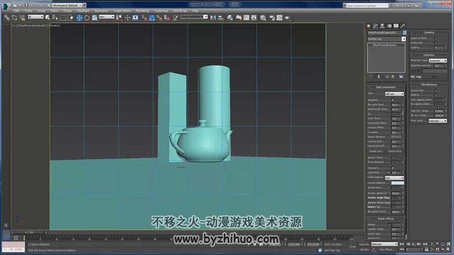Activate the Select and Move tool

pyautogui.click(x=79, y=18)
